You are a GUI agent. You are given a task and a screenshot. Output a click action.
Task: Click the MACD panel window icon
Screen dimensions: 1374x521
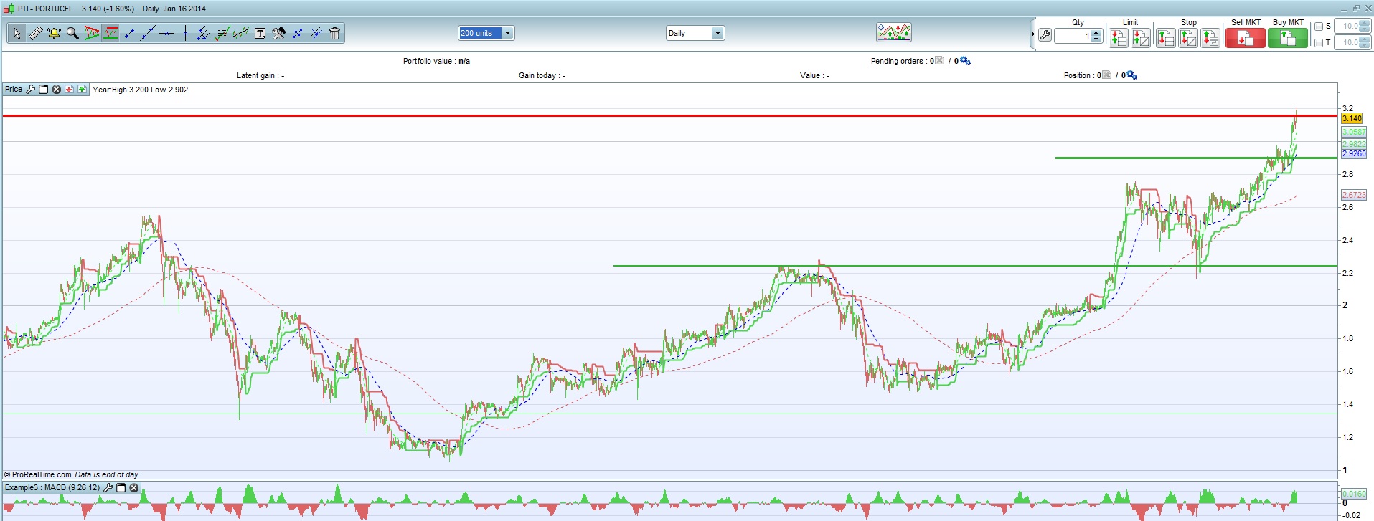click(121, 488)
